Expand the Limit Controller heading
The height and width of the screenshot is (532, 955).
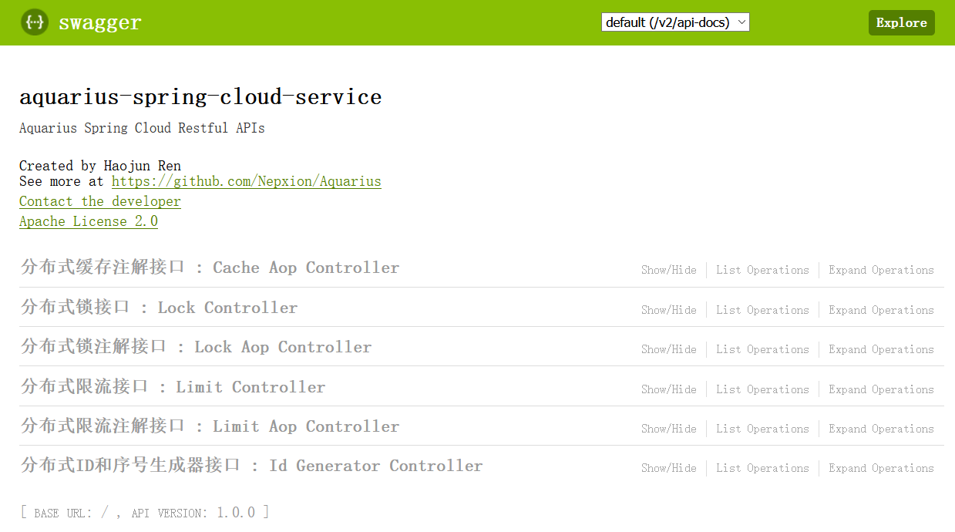point(173,387)
